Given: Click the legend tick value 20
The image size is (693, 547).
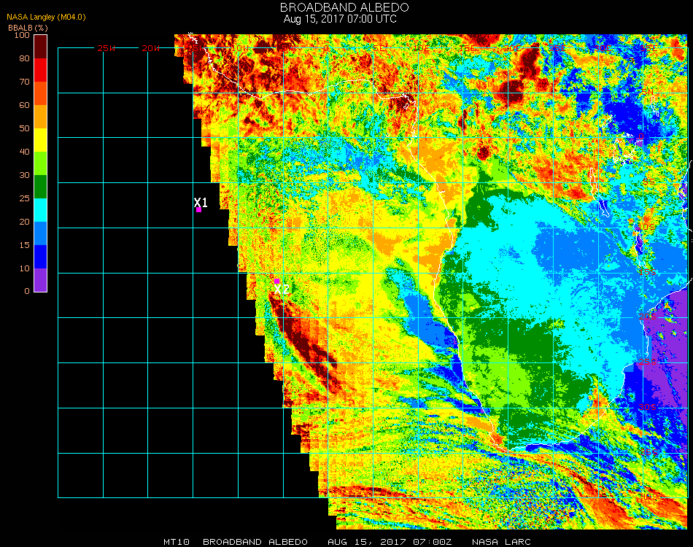Looking at the screenshot, I should coord(24,222).
